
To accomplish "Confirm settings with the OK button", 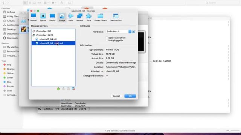I will coord(130,96).
